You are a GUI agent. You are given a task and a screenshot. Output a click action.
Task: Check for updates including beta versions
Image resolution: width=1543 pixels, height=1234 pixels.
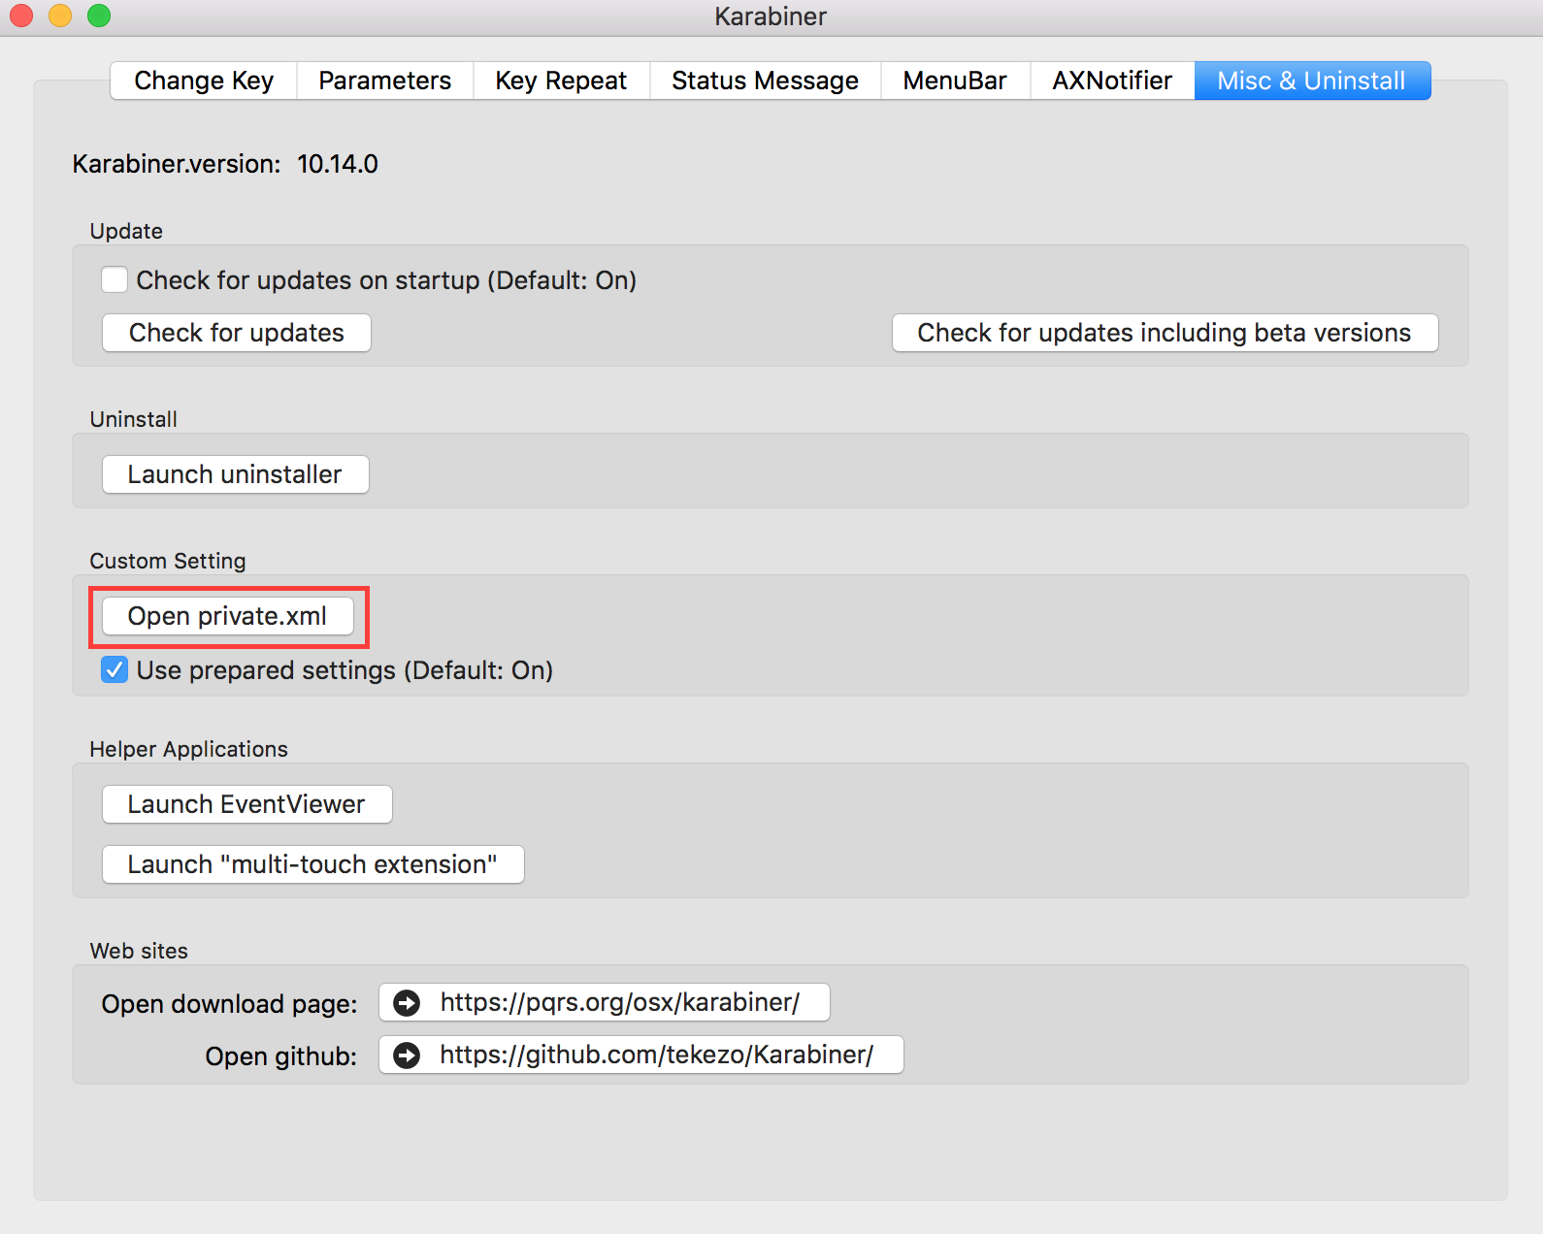tap(1165, 333)
